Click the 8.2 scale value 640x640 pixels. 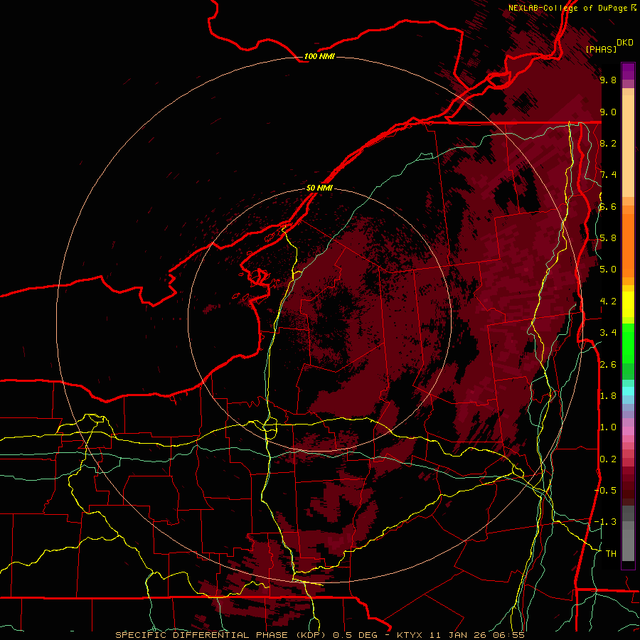coord(608,143)
